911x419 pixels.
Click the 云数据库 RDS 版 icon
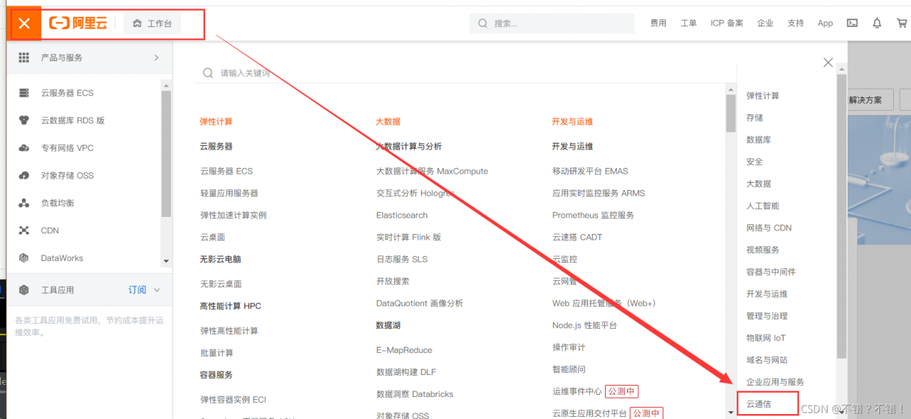tap(24, 120)
